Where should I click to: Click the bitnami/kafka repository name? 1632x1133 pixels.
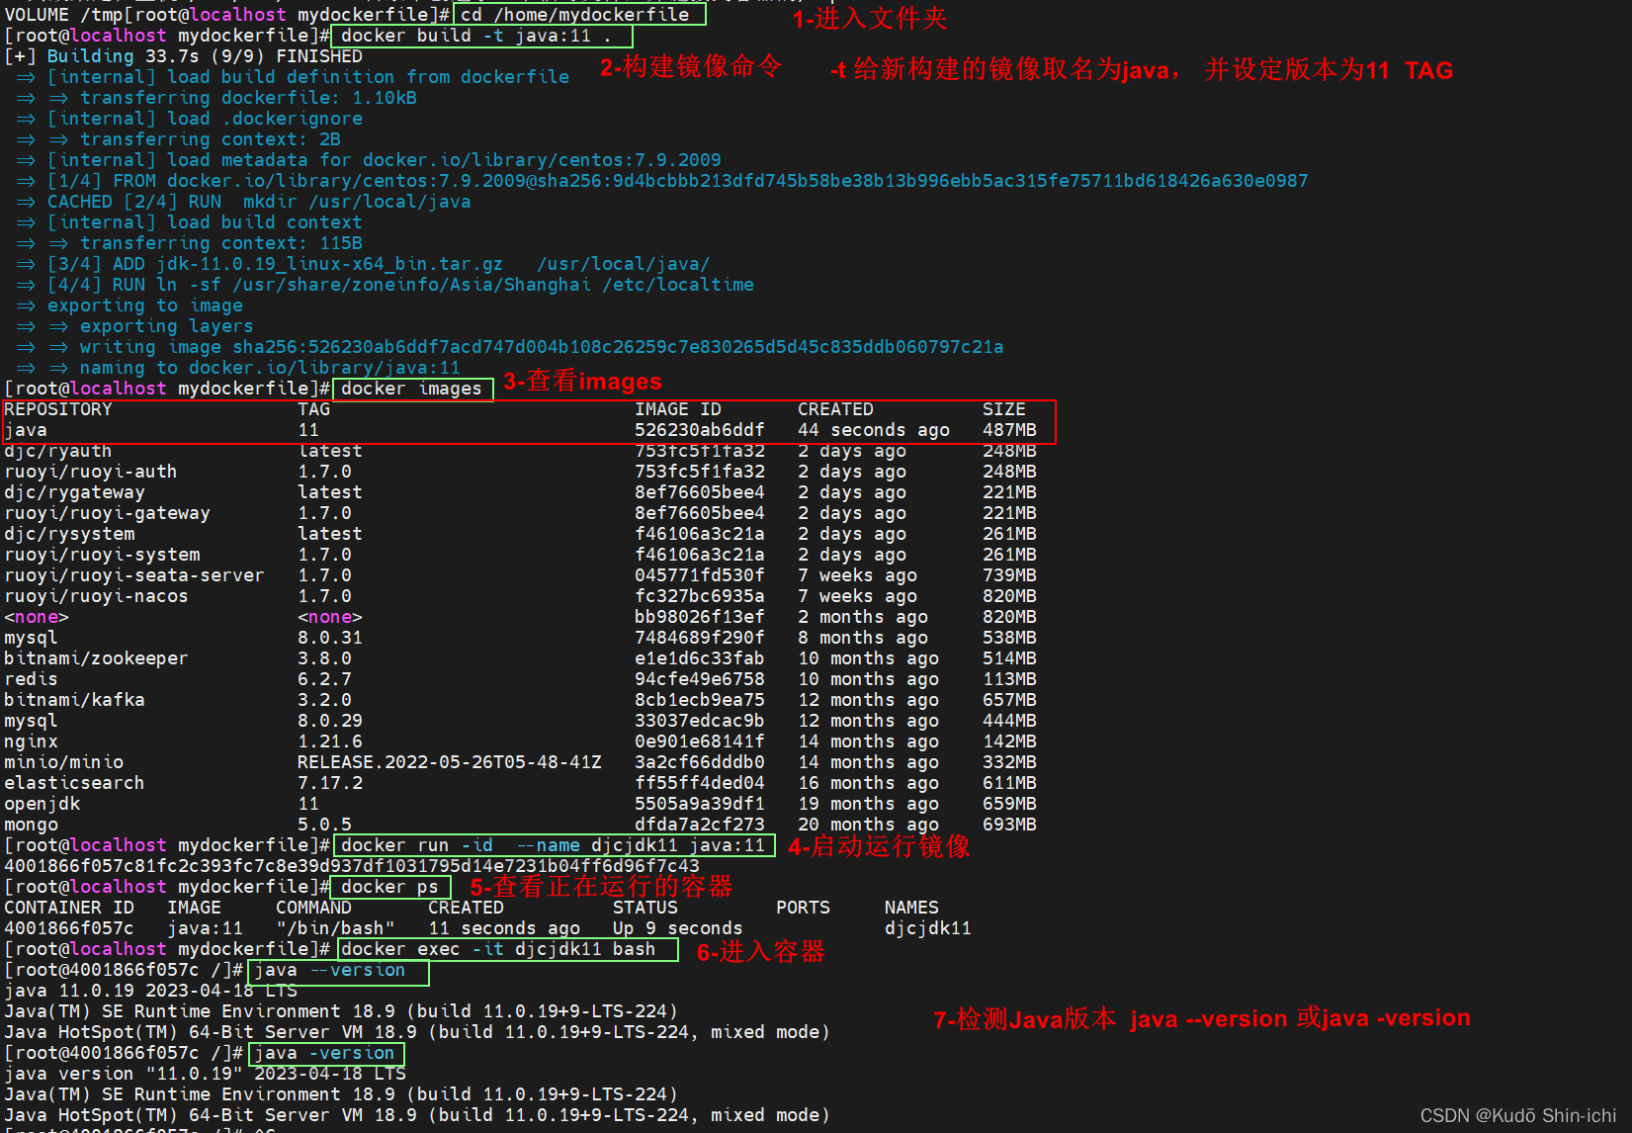[x=74, y=700]
